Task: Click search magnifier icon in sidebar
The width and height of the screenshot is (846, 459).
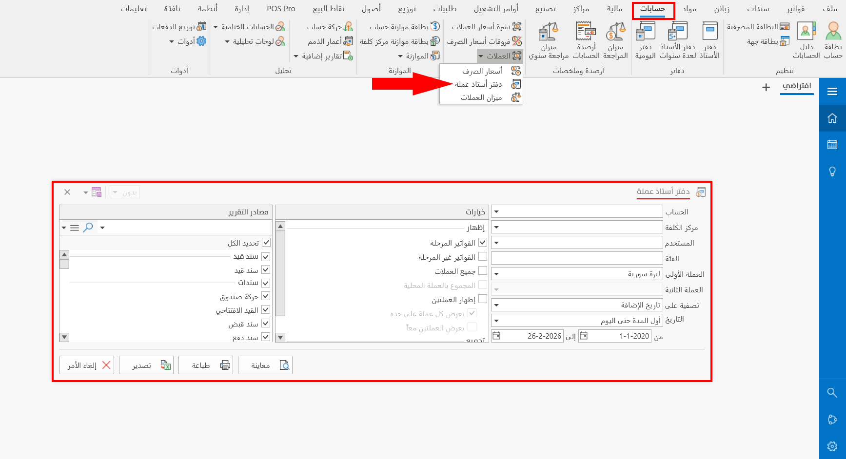Action: [x=832, y=392]
